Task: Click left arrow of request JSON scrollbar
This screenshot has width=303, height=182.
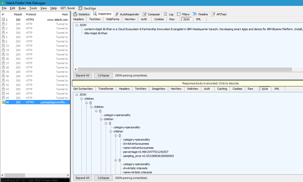Action: coord(76,70)
